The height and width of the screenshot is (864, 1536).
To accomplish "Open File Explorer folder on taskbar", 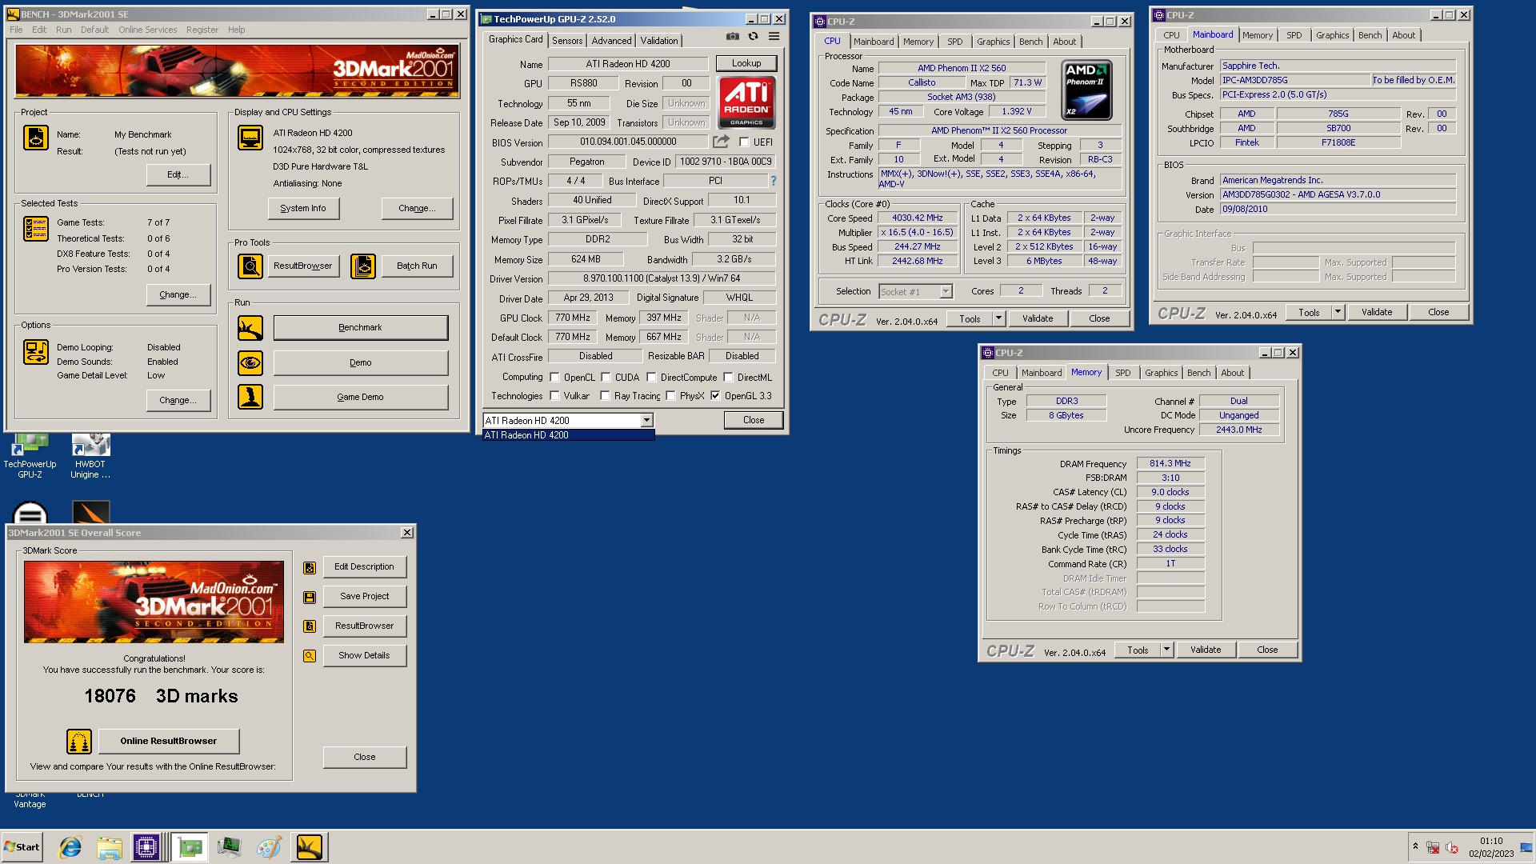I will (x=110, y=847).
